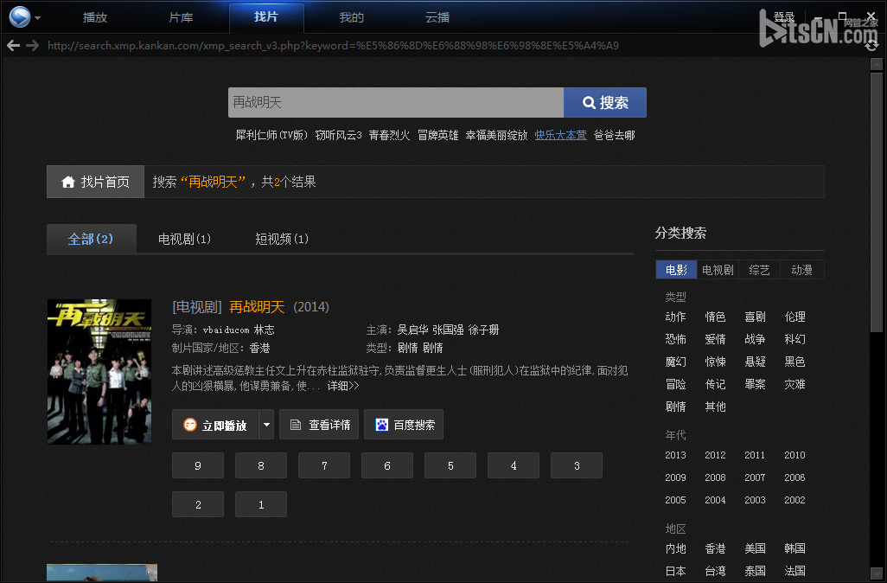Switch to the 播放 tab
887x583 pixels.
(x=95, y=17)
